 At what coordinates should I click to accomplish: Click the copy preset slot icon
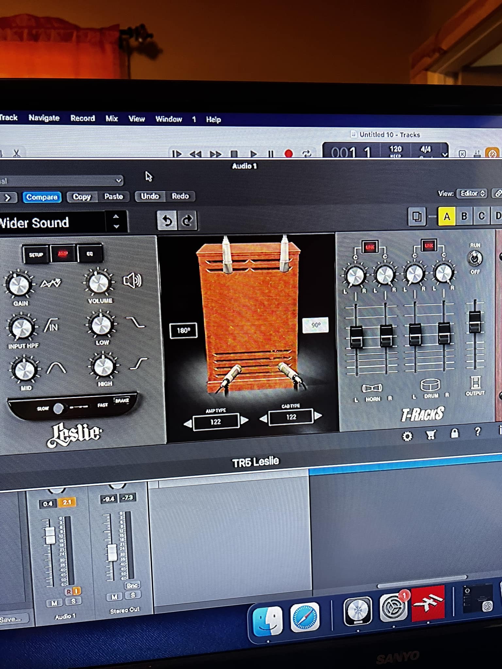[x=417, y=217]
